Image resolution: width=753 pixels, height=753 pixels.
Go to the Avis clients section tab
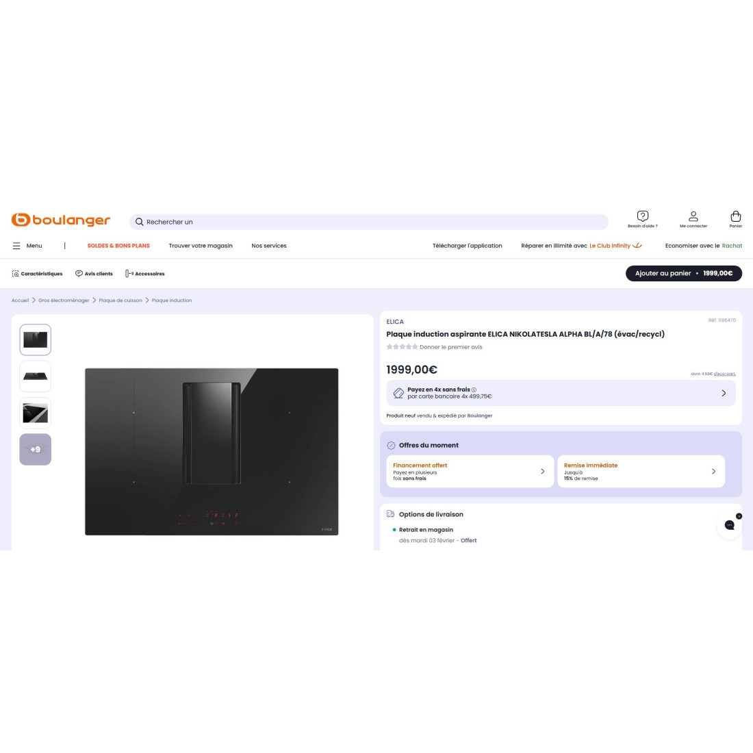[x=94, y=274]
